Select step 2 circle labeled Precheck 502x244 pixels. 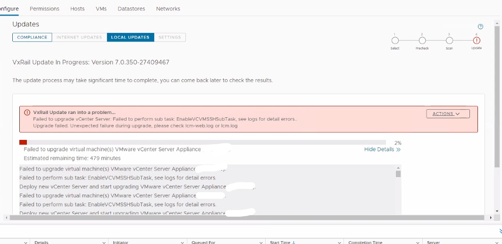pyautogui.click(x=422, y=41)
